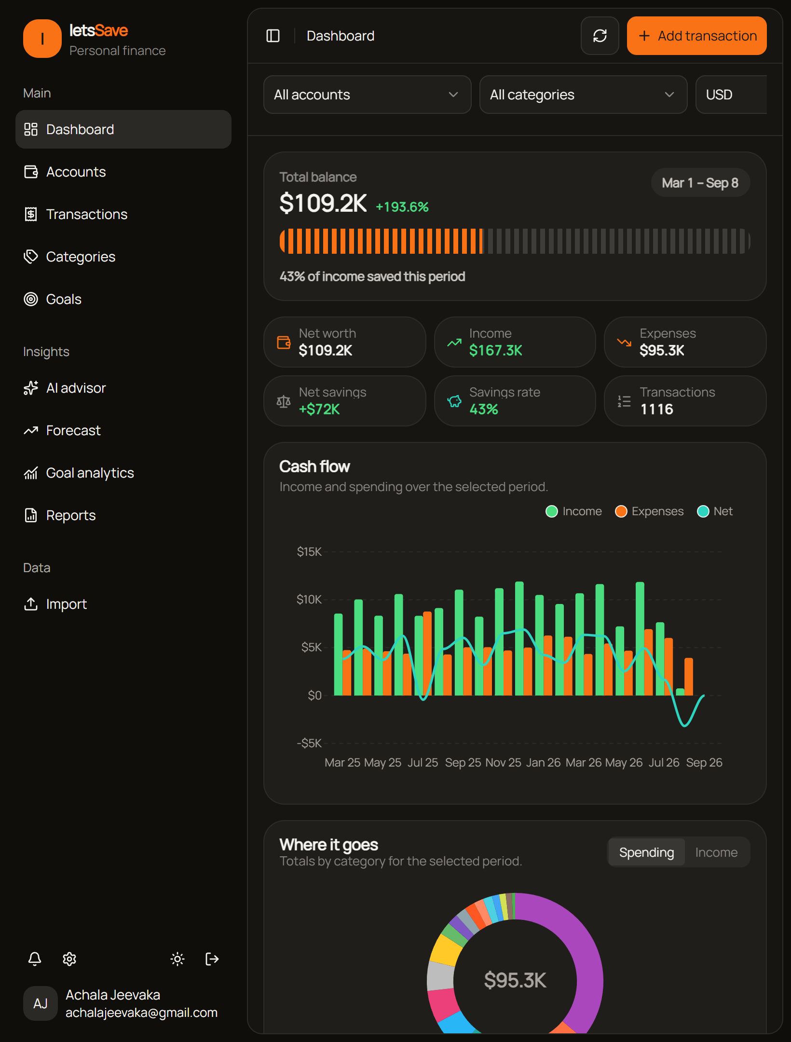
Task: Click the log out icon
Action: click(x=212, y=959)
